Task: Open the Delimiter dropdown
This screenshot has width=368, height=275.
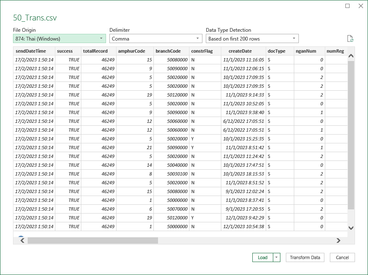Action: coord(197,38)
